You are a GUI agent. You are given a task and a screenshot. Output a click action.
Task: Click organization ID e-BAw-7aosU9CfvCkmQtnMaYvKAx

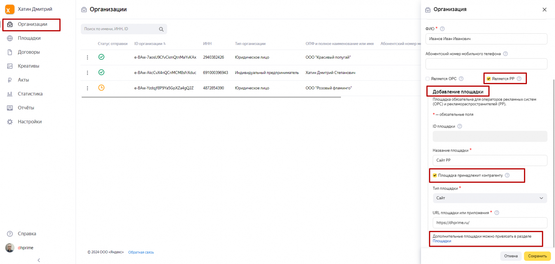coord(165,57)
